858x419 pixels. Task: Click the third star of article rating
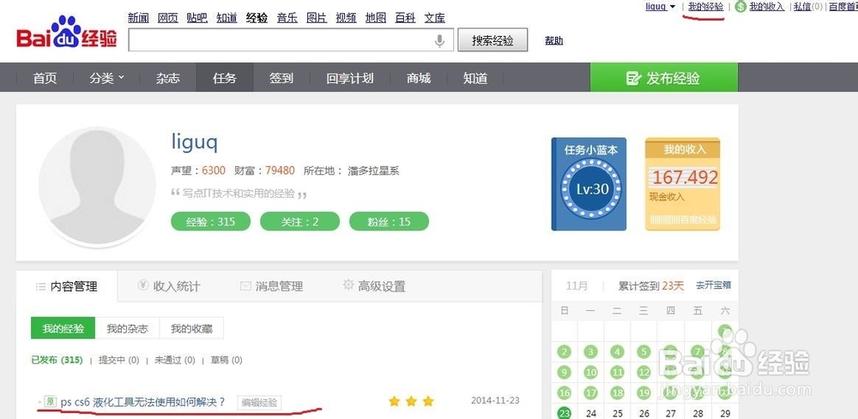coord(428,402)
